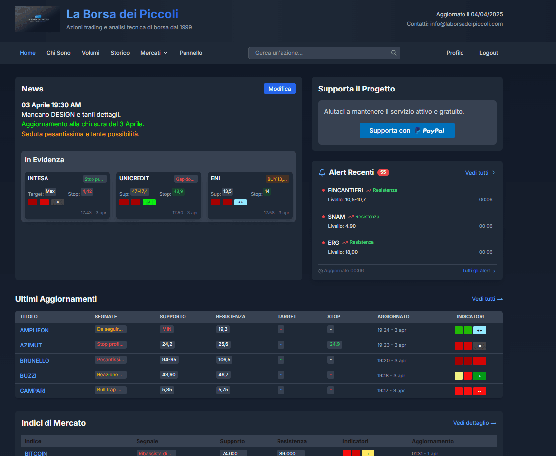The height and width of the screenshot is (456, 556).
Task: Click the bell icon beside Alert Recenti
Action: pyautogui.click(x=322, y=172)
